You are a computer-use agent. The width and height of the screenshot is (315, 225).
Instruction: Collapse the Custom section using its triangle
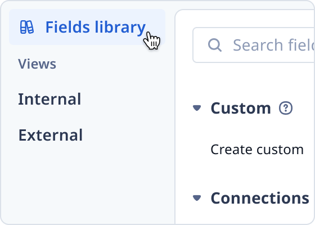197,108
